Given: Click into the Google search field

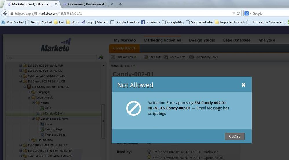Looking at the screenshot, I should (x=270, y=13).
